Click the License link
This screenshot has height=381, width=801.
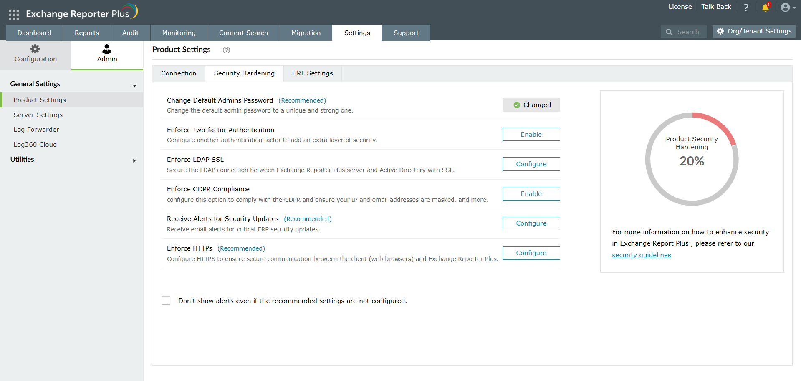click(x=680, y=7)
